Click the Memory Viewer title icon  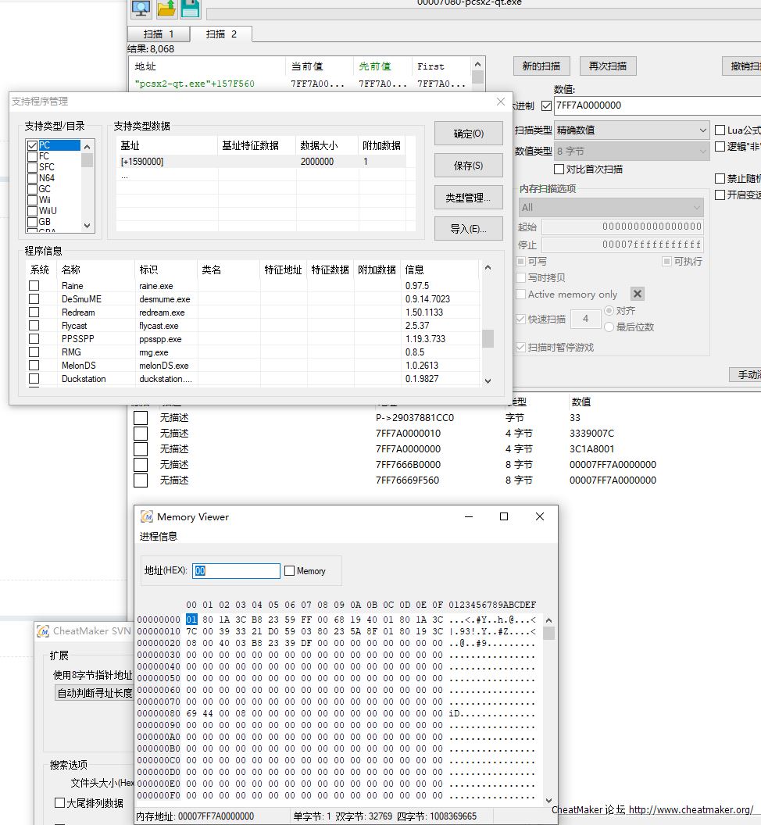pyautogui.click(x=147, y=516)
